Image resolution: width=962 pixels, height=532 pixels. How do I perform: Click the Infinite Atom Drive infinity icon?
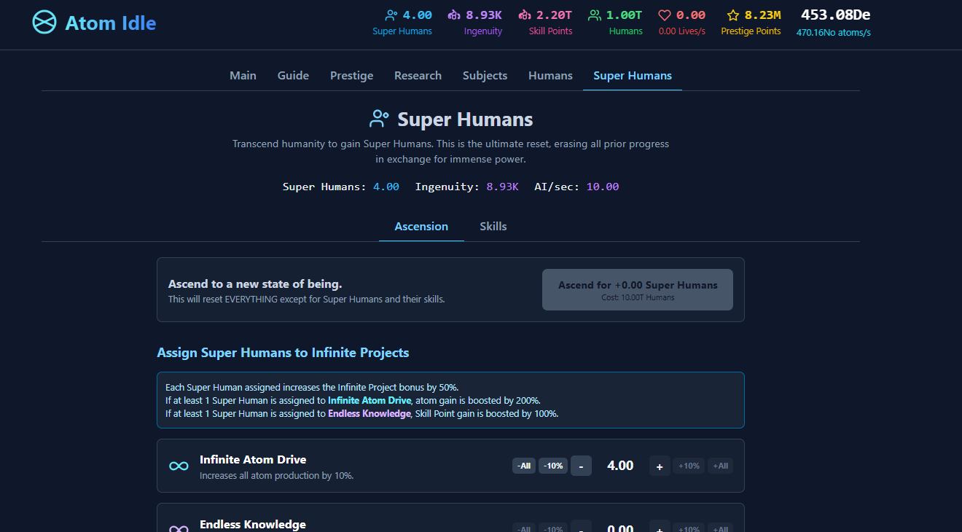(x=179, y=466)
